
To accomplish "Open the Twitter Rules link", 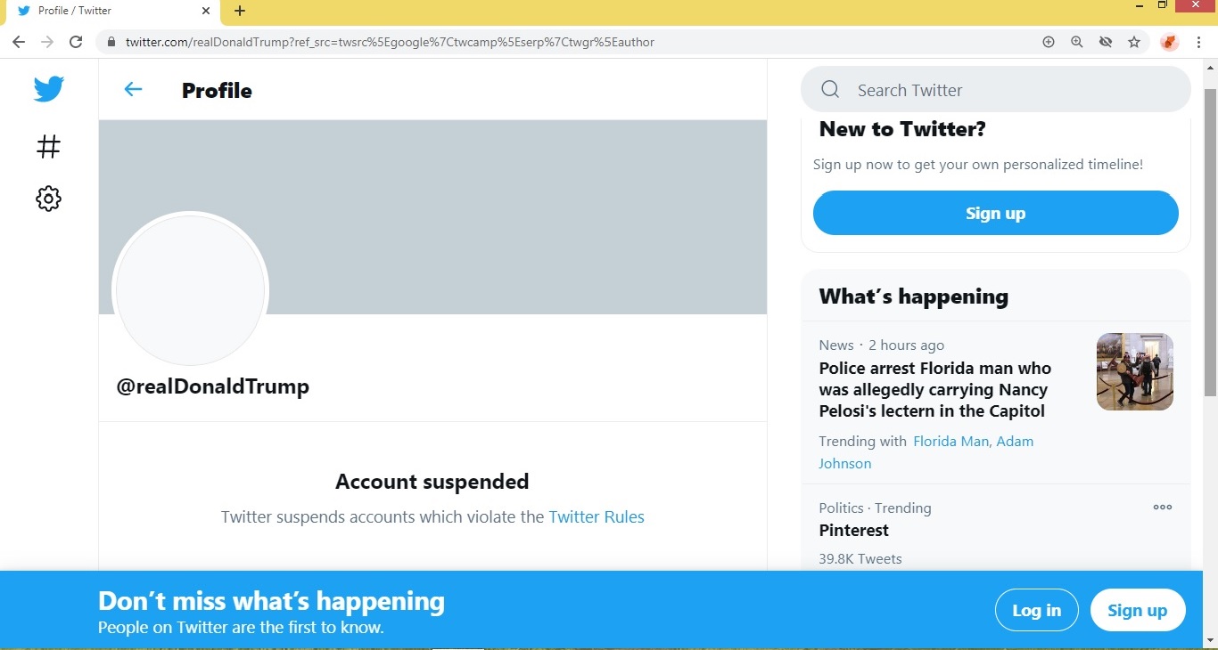I will coord(597,516).
